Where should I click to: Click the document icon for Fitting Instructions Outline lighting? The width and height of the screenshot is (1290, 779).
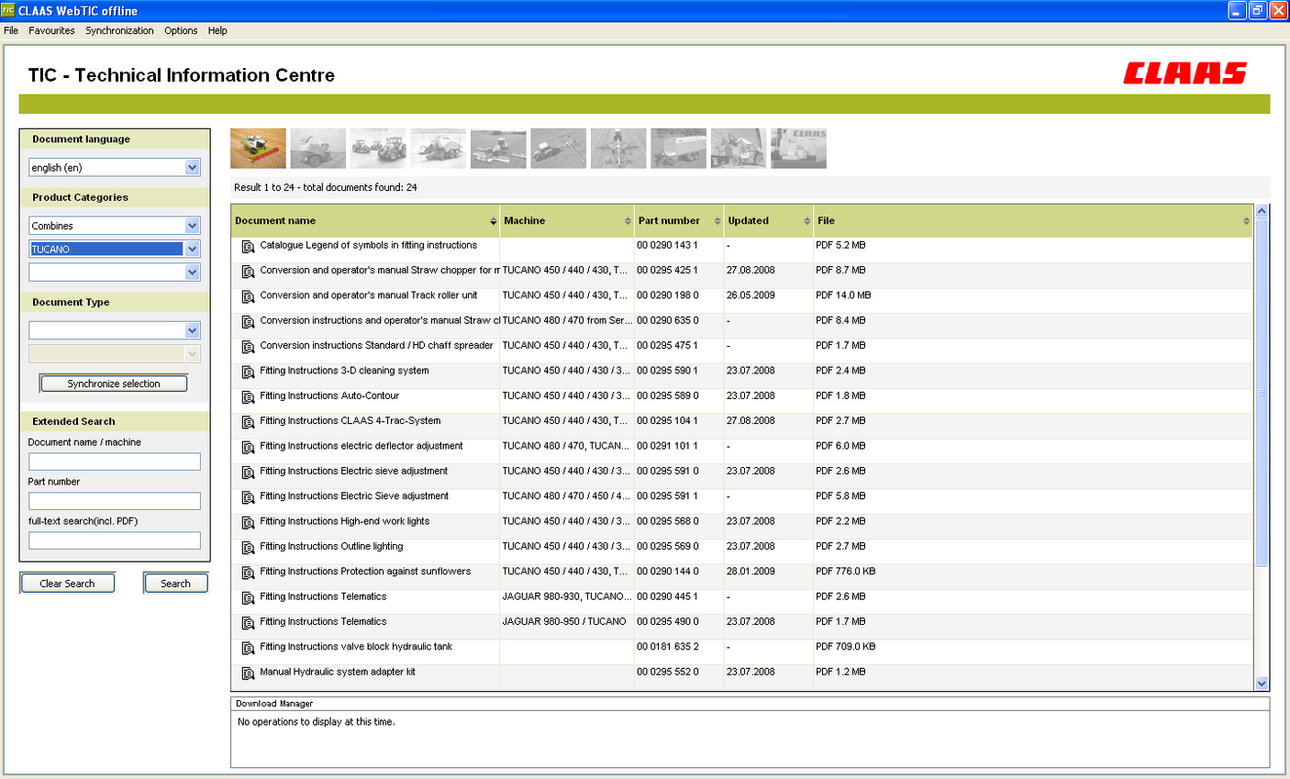[248, 546]
